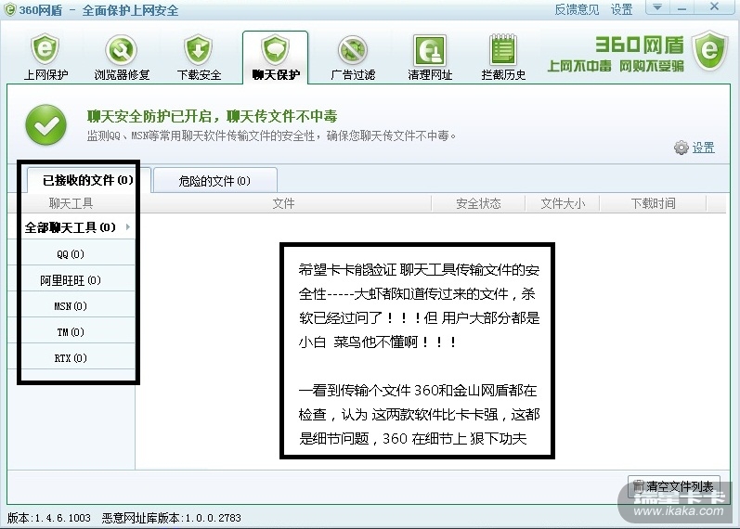The image size is (740, 529).
Task: Expand the 全部聊天工具 arrow
Action: pos(128,227)
